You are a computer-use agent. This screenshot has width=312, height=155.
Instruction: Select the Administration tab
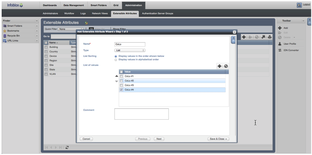[134, 5]
